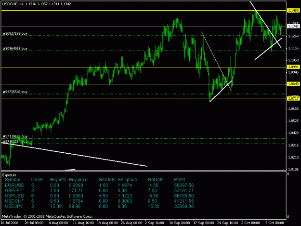The image size is (301, 226).
Task: Select order label #29735543 buy
Action: [15, 92]
